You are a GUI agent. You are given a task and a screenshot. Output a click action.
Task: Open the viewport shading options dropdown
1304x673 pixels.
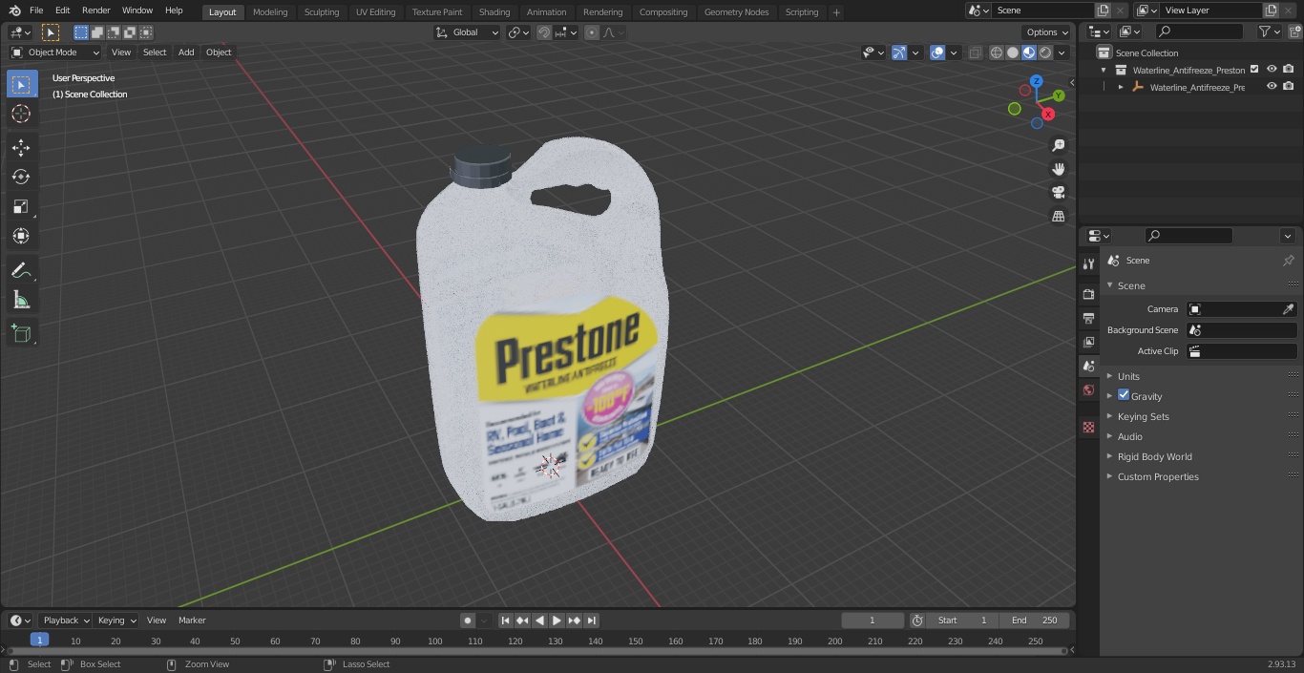click(1062, 53)
